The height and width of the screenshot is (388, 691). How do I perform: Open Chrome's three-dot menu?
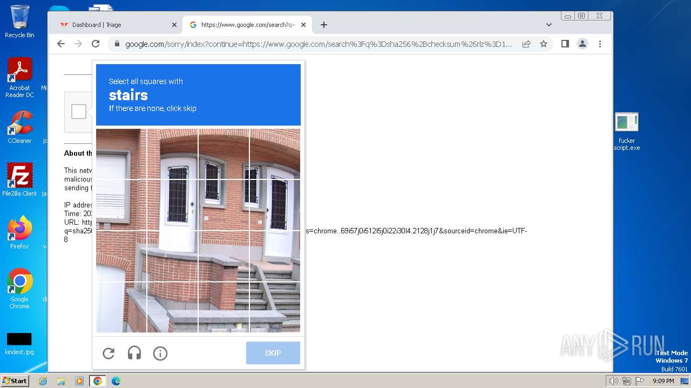[600, 44]
